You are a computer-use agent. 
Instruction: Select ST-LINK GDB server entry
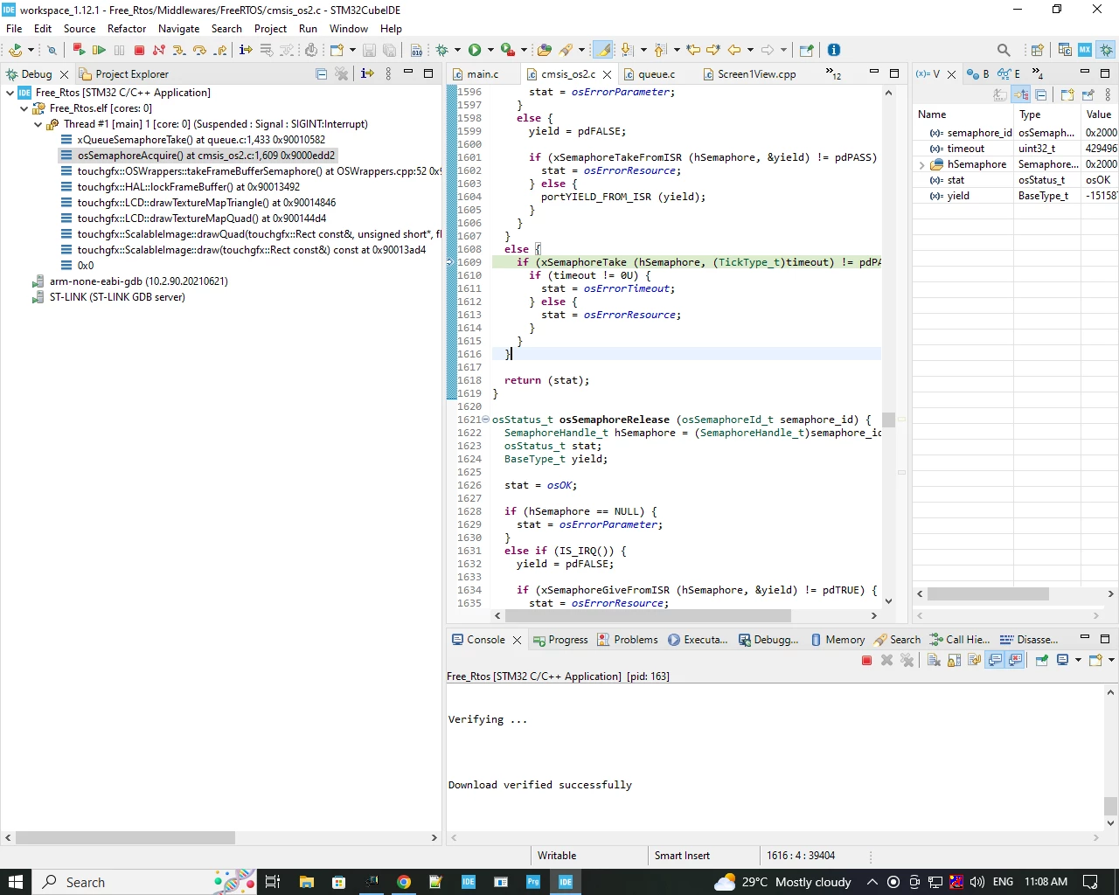tap(117, 297)
